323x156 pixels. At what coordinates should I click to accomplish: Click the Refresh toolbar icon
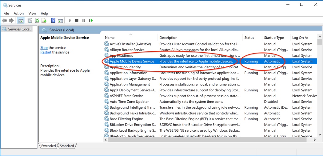37,20
